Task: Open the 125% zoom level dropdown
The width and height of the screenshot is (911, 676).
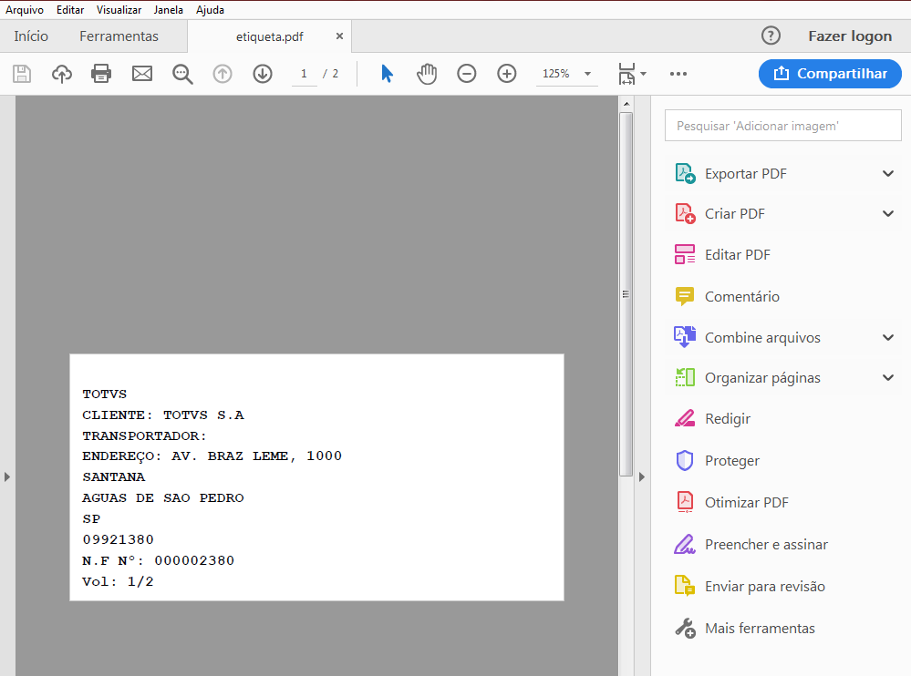Action: [587, 74]
